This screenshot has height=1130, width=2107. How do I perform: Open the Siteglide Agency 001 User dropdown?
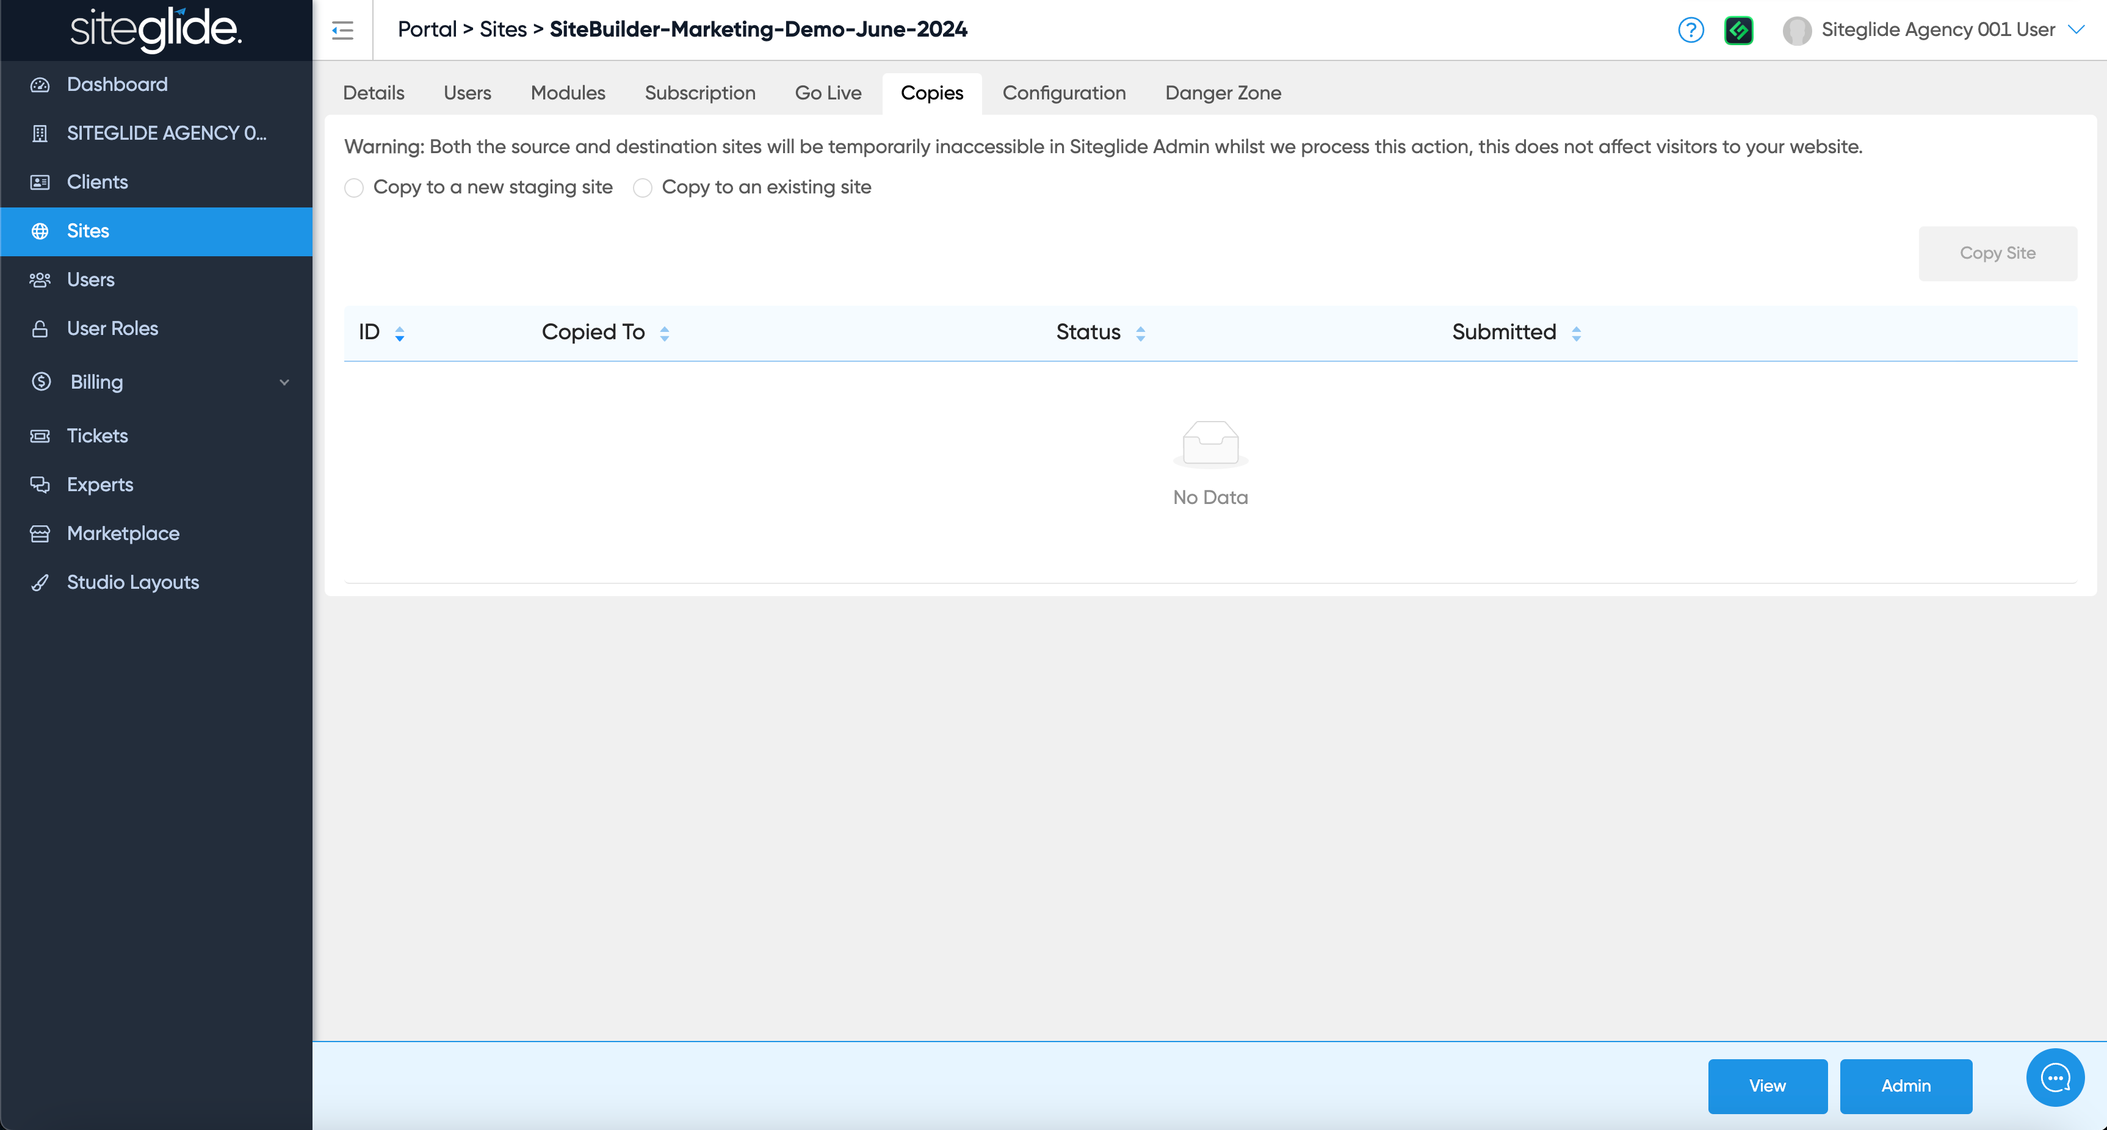tap(2075, 29)
